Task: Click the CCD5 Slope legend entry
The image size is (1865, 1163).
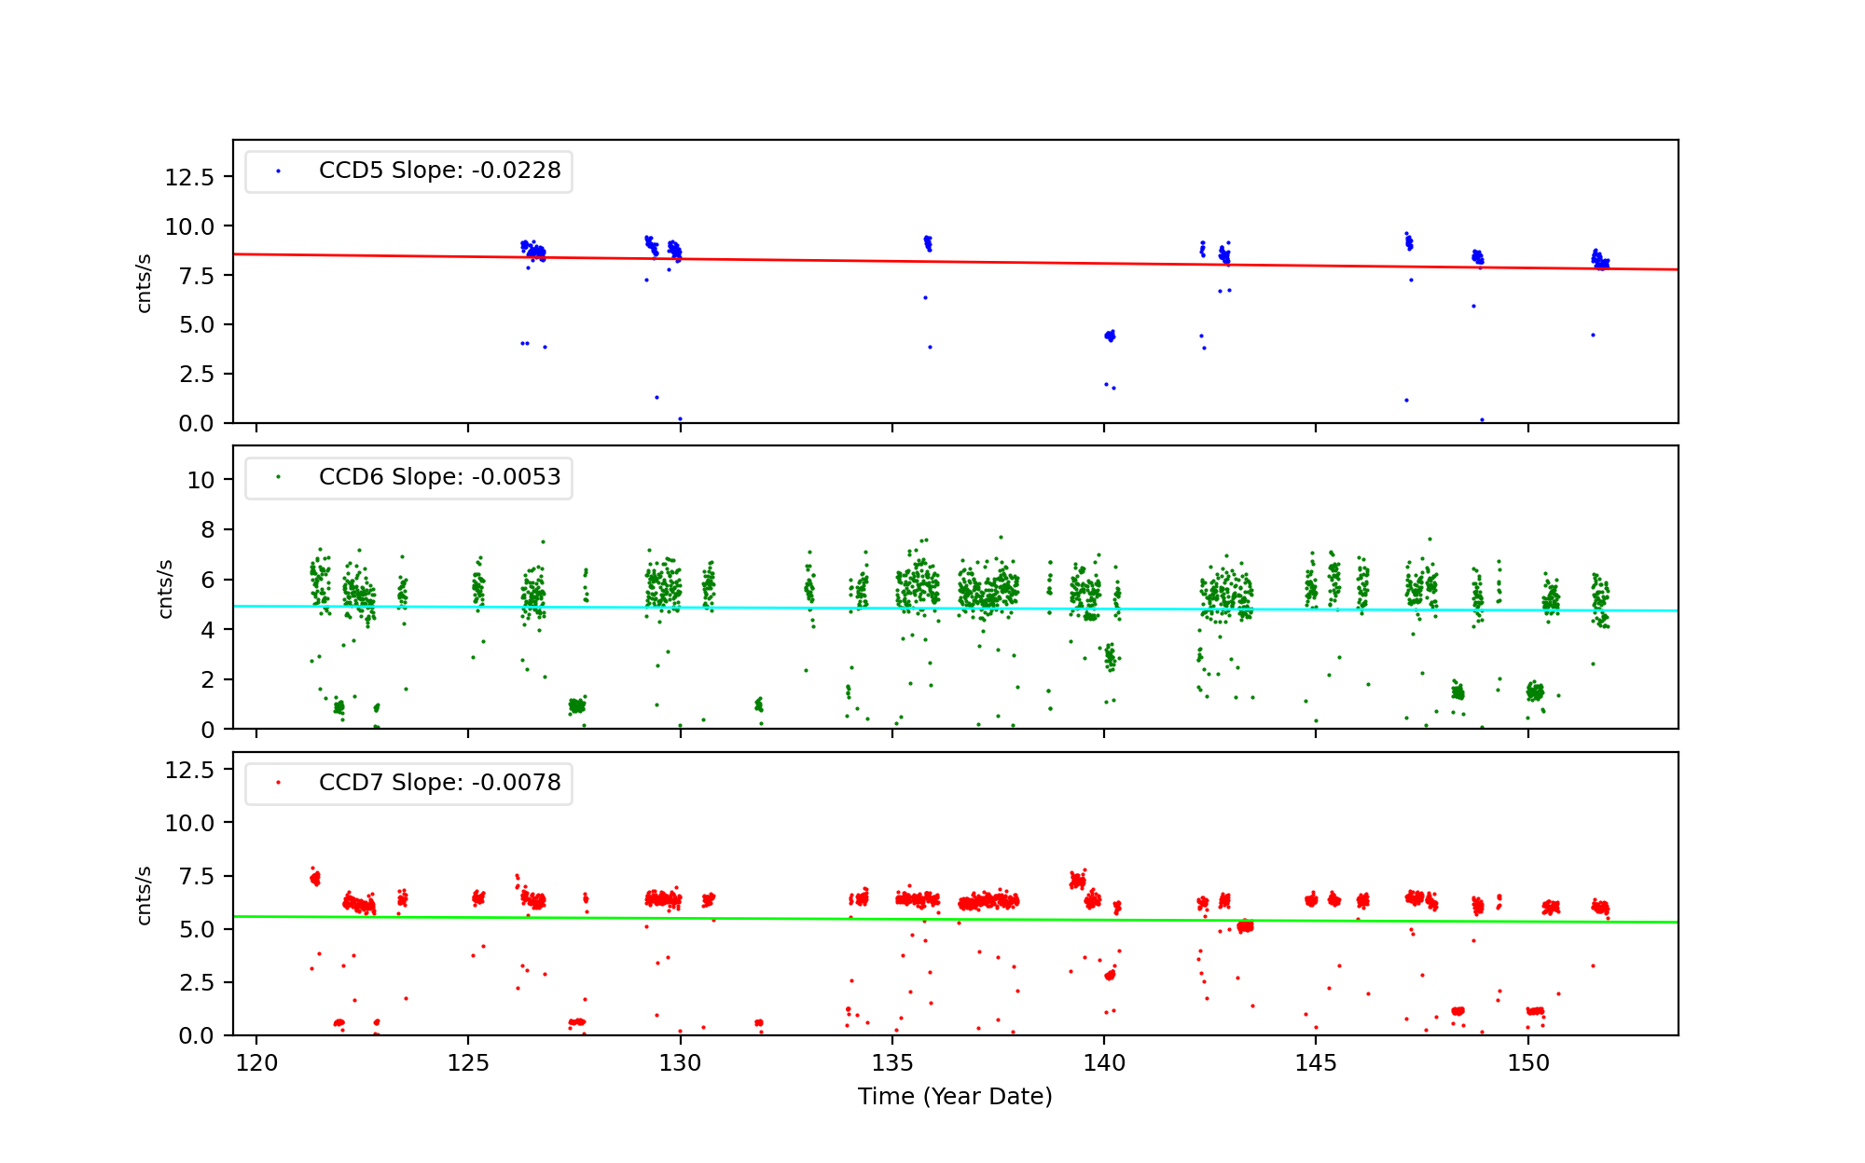Action: click(x=439, y=171)
